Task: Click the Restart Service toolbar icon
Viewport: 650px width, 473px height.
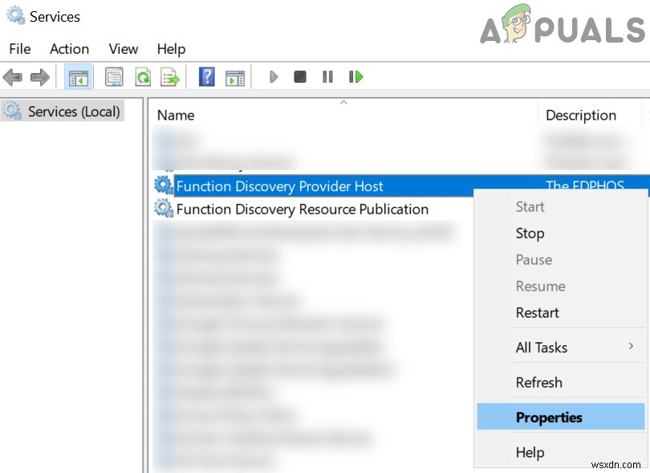Action: [355, 77]
